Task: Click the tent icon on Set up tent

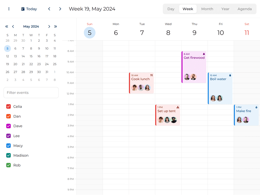Action: (178, 107)
